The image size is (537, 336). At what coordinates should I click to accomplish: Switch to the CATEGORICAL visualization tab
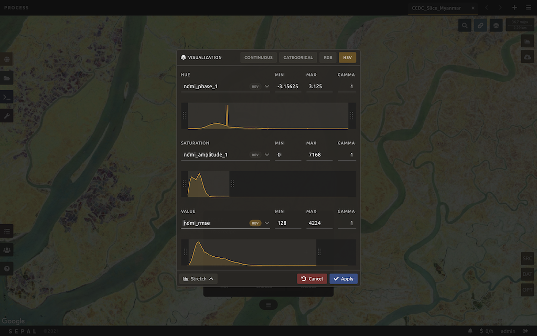tap(298, 58)
